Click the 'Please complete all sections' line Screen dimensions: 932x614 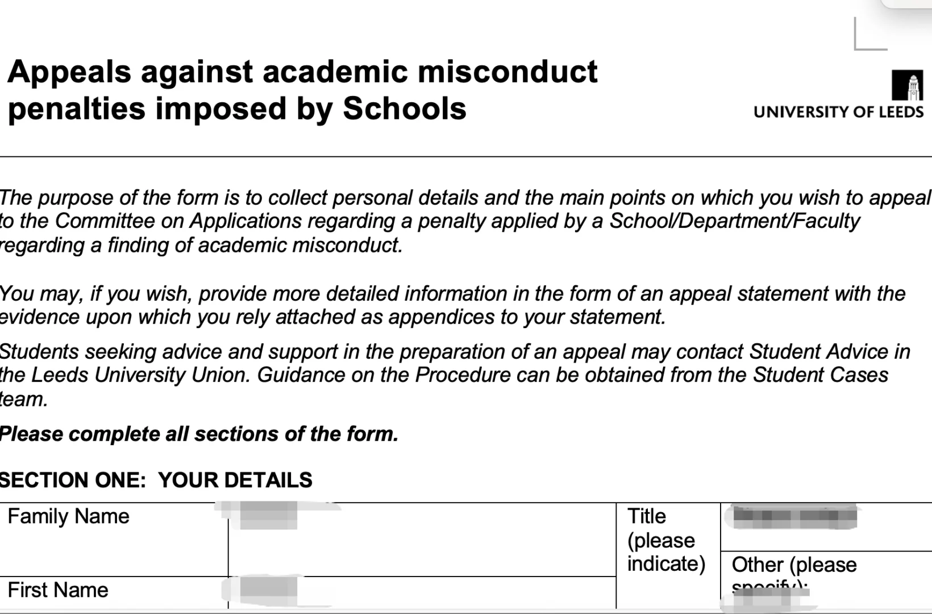[x=199, y=434]
